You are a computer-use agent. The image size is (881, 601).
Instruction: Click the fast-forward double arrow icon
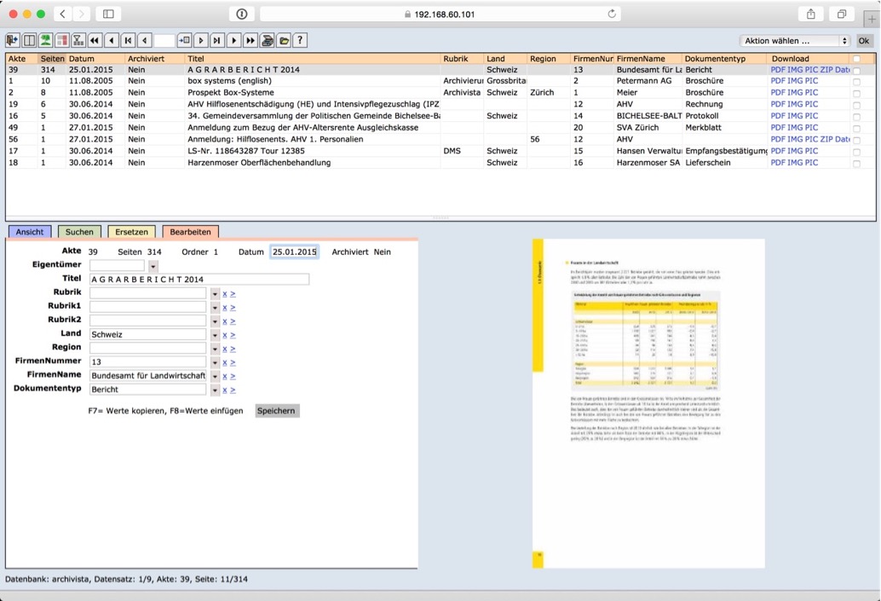(x=250, y=41)
